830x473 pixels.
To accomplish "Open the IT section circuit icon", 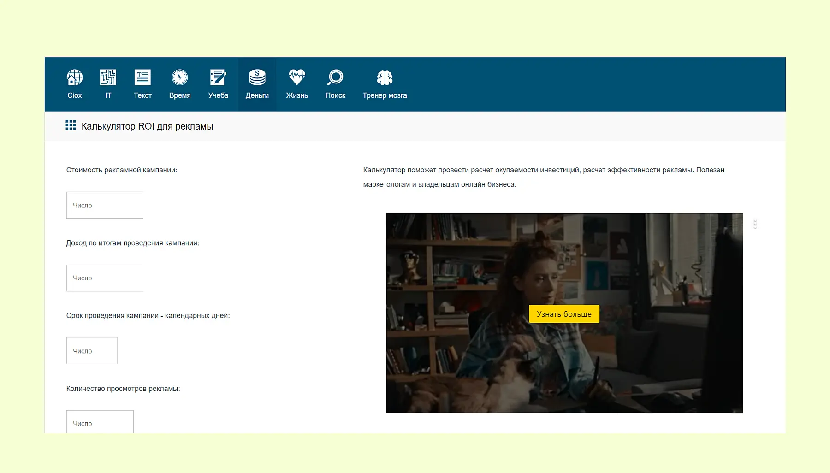I will click(108, 78).
